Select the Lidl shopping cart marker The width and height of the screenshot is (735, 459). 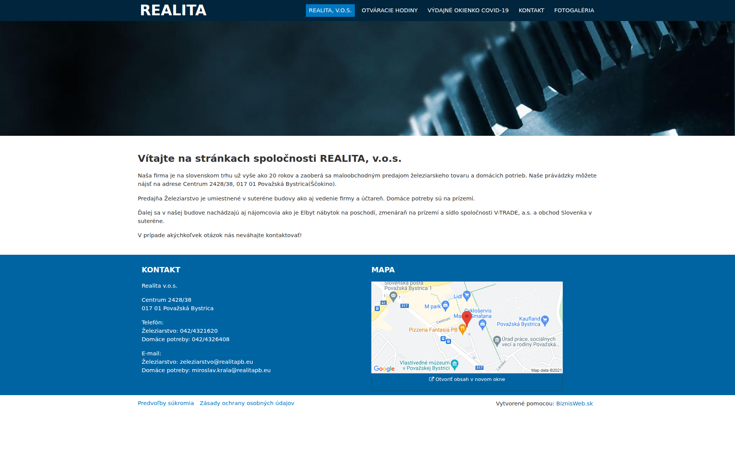[467, 295]
